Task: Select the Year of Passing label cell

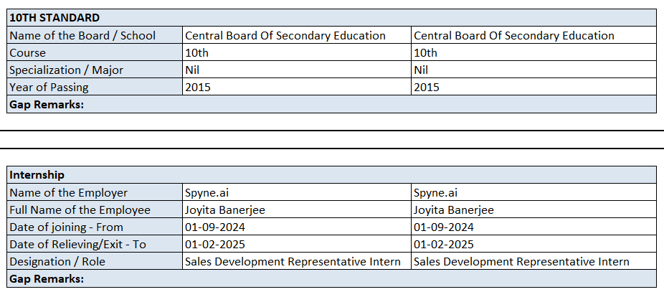Action: (49, 87)
